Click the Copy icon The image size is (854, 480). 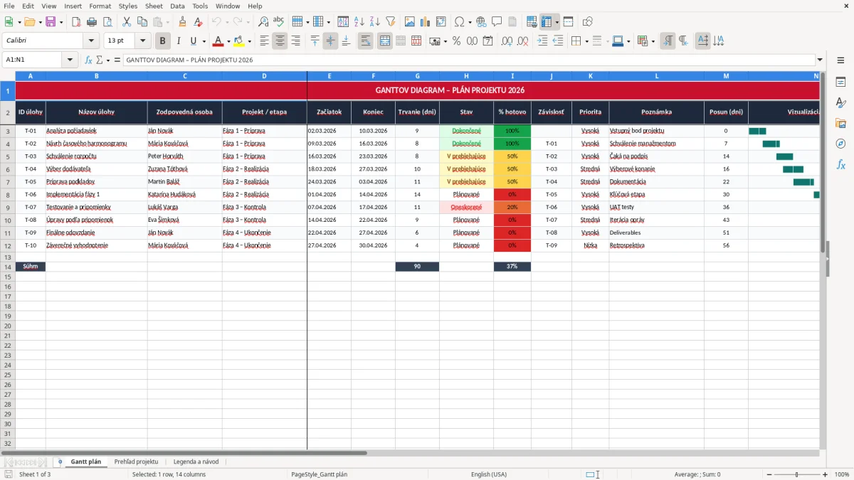[142, 22]
